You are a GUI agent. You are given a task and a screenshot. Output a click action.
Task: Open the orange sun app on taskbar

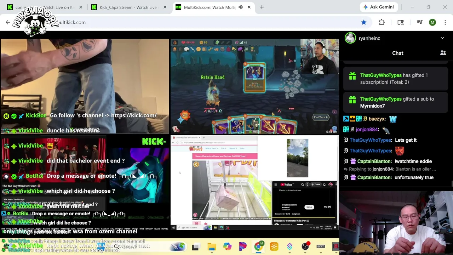tap(274, 246)
